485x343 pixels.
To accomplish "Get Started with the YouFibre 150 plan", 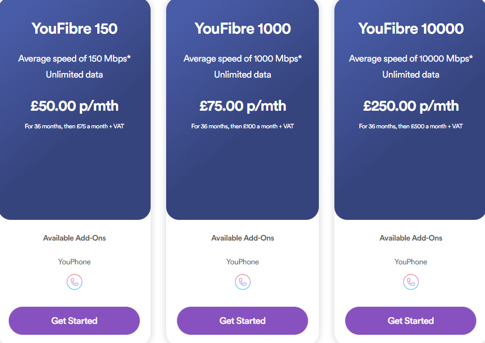I will point(74,321).
